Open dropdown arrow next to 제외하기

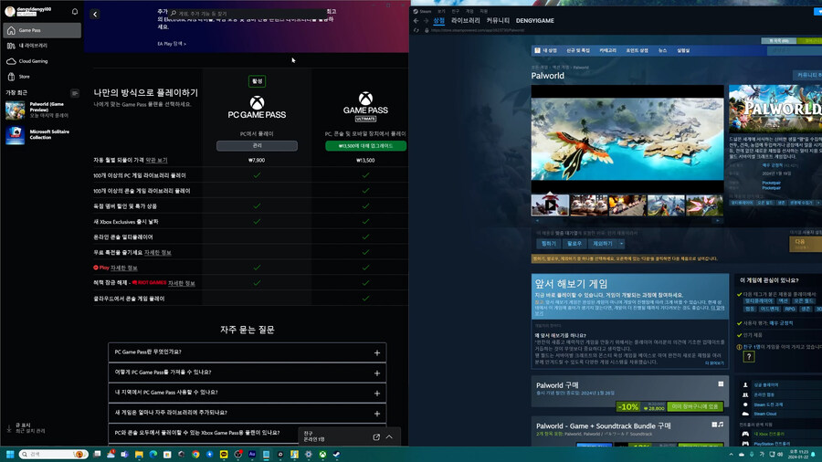click(x=621, y=244)
